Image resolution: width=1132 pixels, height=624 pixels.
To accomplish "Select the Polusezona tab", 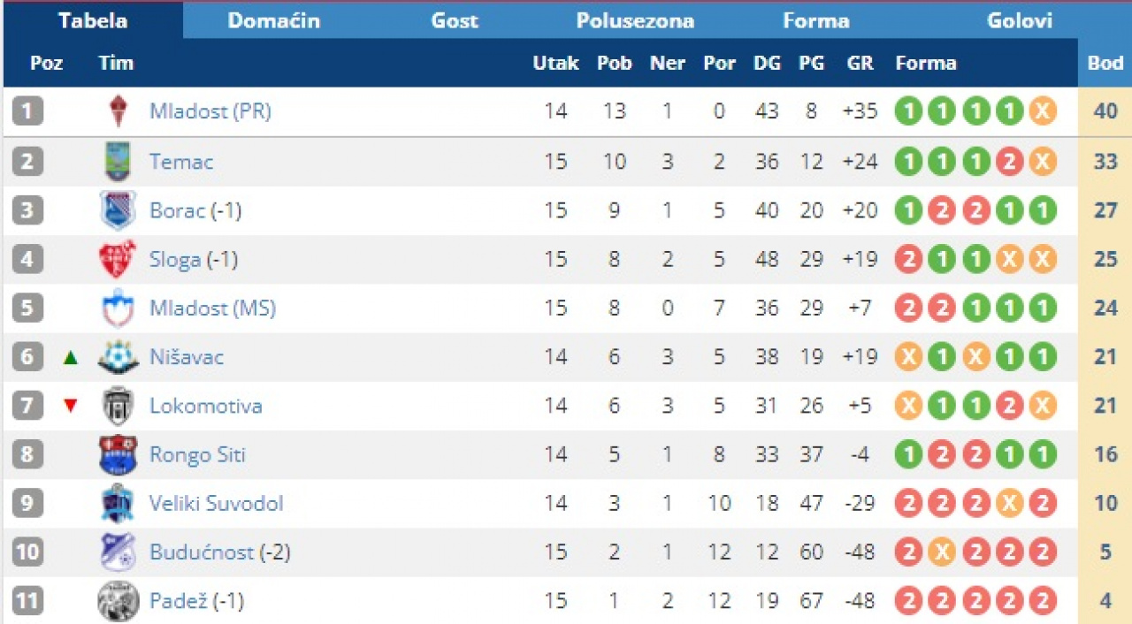I will (x=635, y=20).
